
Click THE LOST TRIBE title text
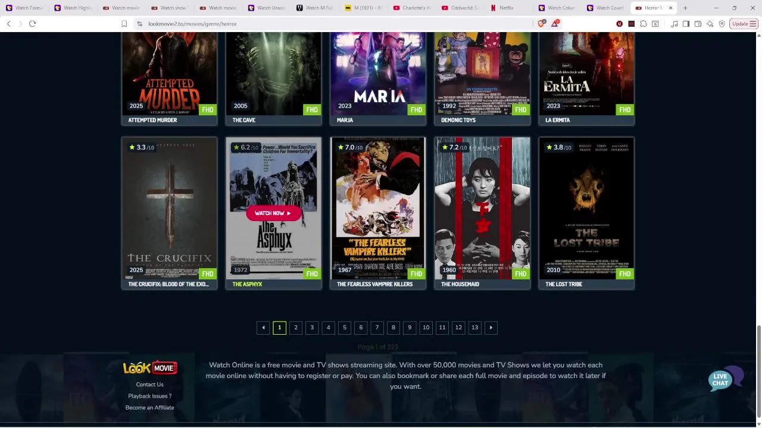point(564,284)
